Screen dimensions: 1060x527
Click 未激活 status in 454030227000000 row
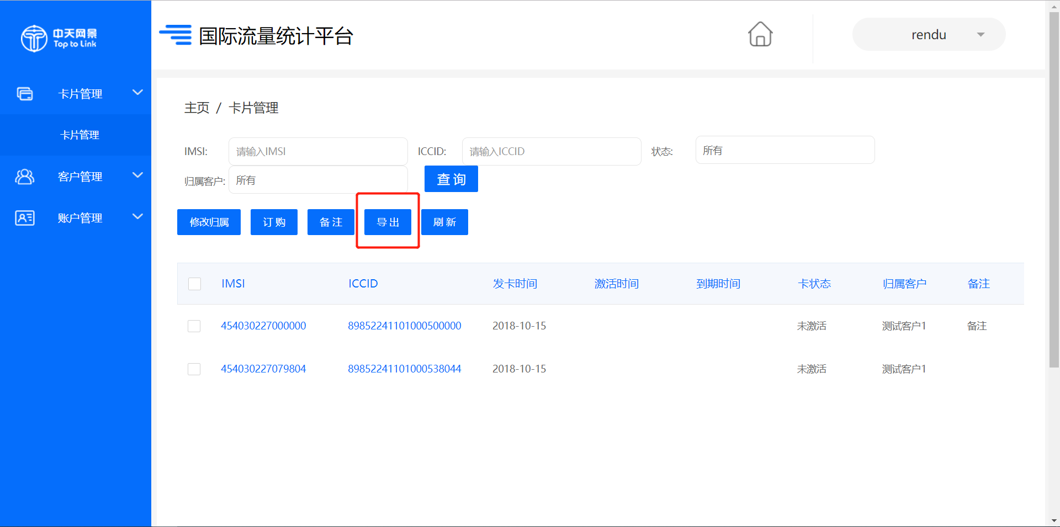(x=812, y=326)
